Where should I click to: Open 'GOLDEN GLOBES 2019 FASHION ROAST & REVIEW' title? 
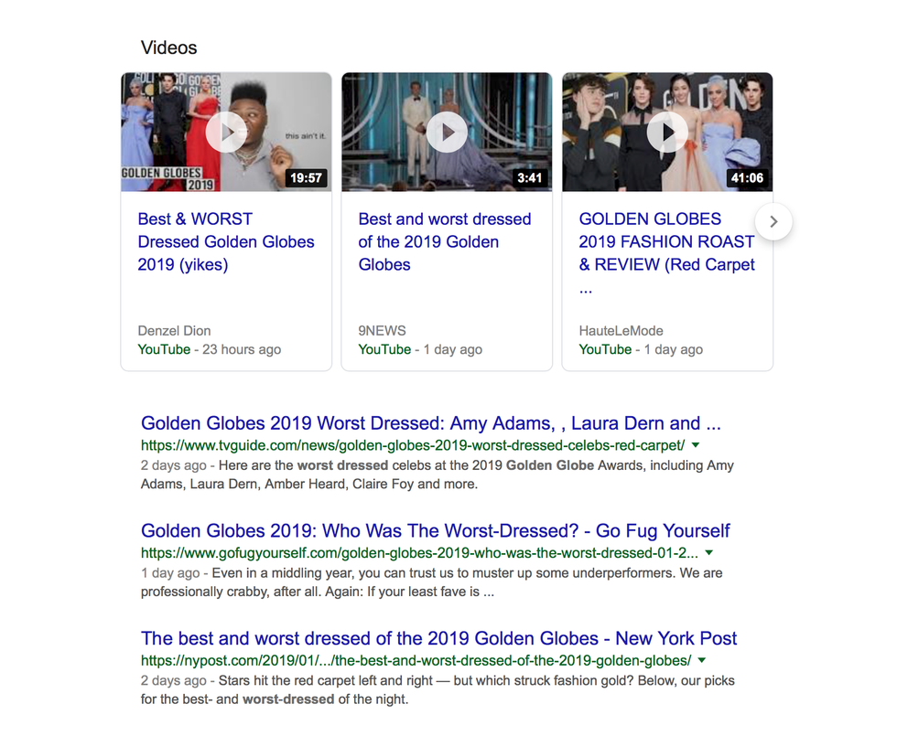666,241
